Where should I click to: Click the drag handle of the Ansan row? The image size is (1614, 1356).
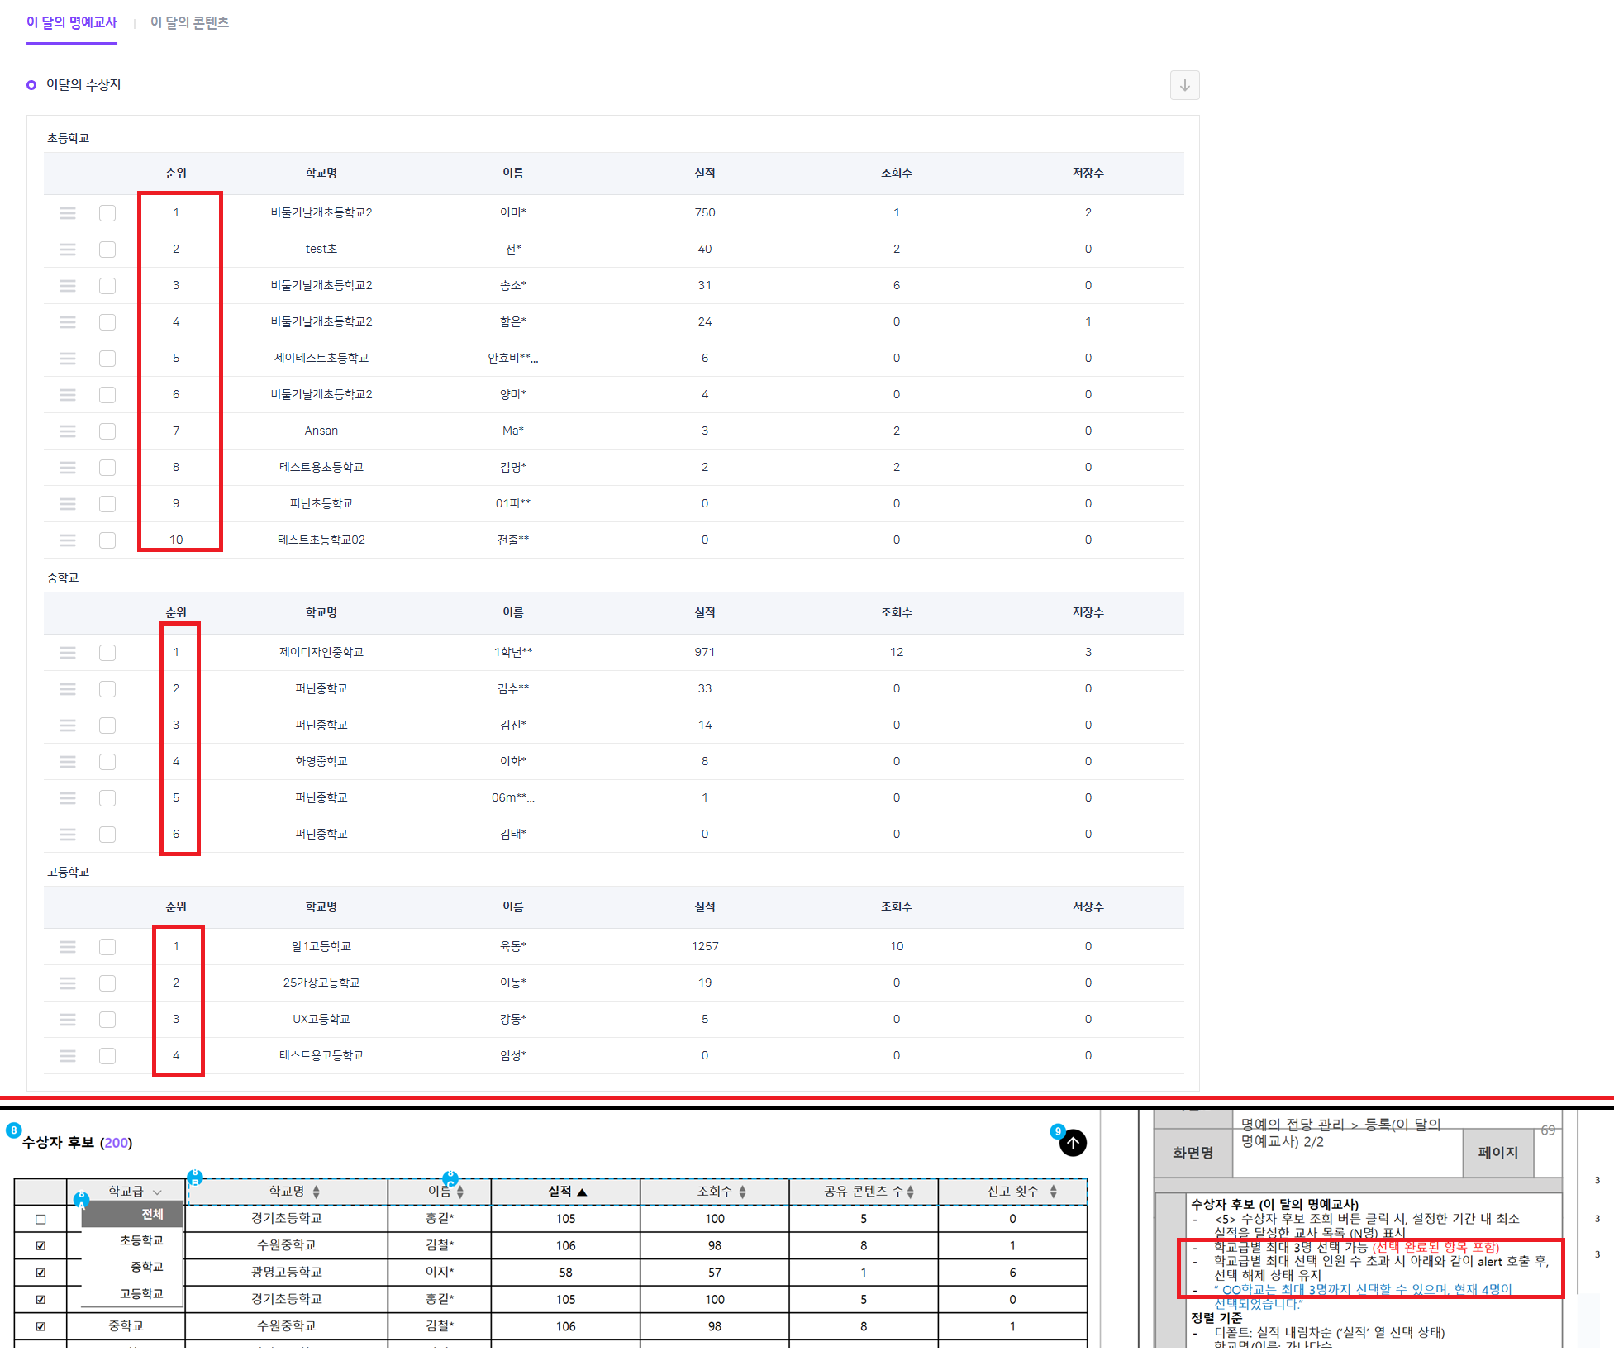coord(68,431)
